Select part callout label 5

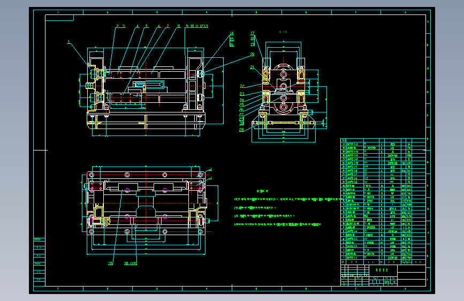pos(146,26)
